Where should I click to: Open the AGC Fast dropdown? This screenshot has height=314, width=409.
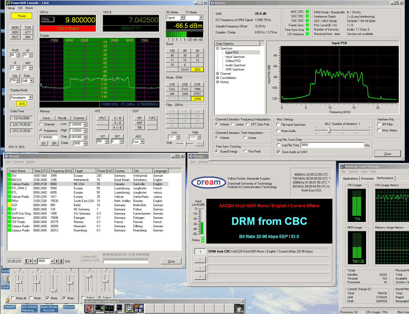pyautogui.click(x=142, y=142)
